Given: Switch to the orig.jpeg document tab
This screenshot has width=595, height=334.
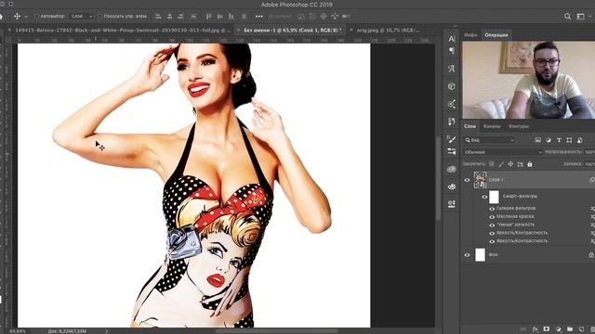Looking at the screenshot, I should (x=388, y=30).
